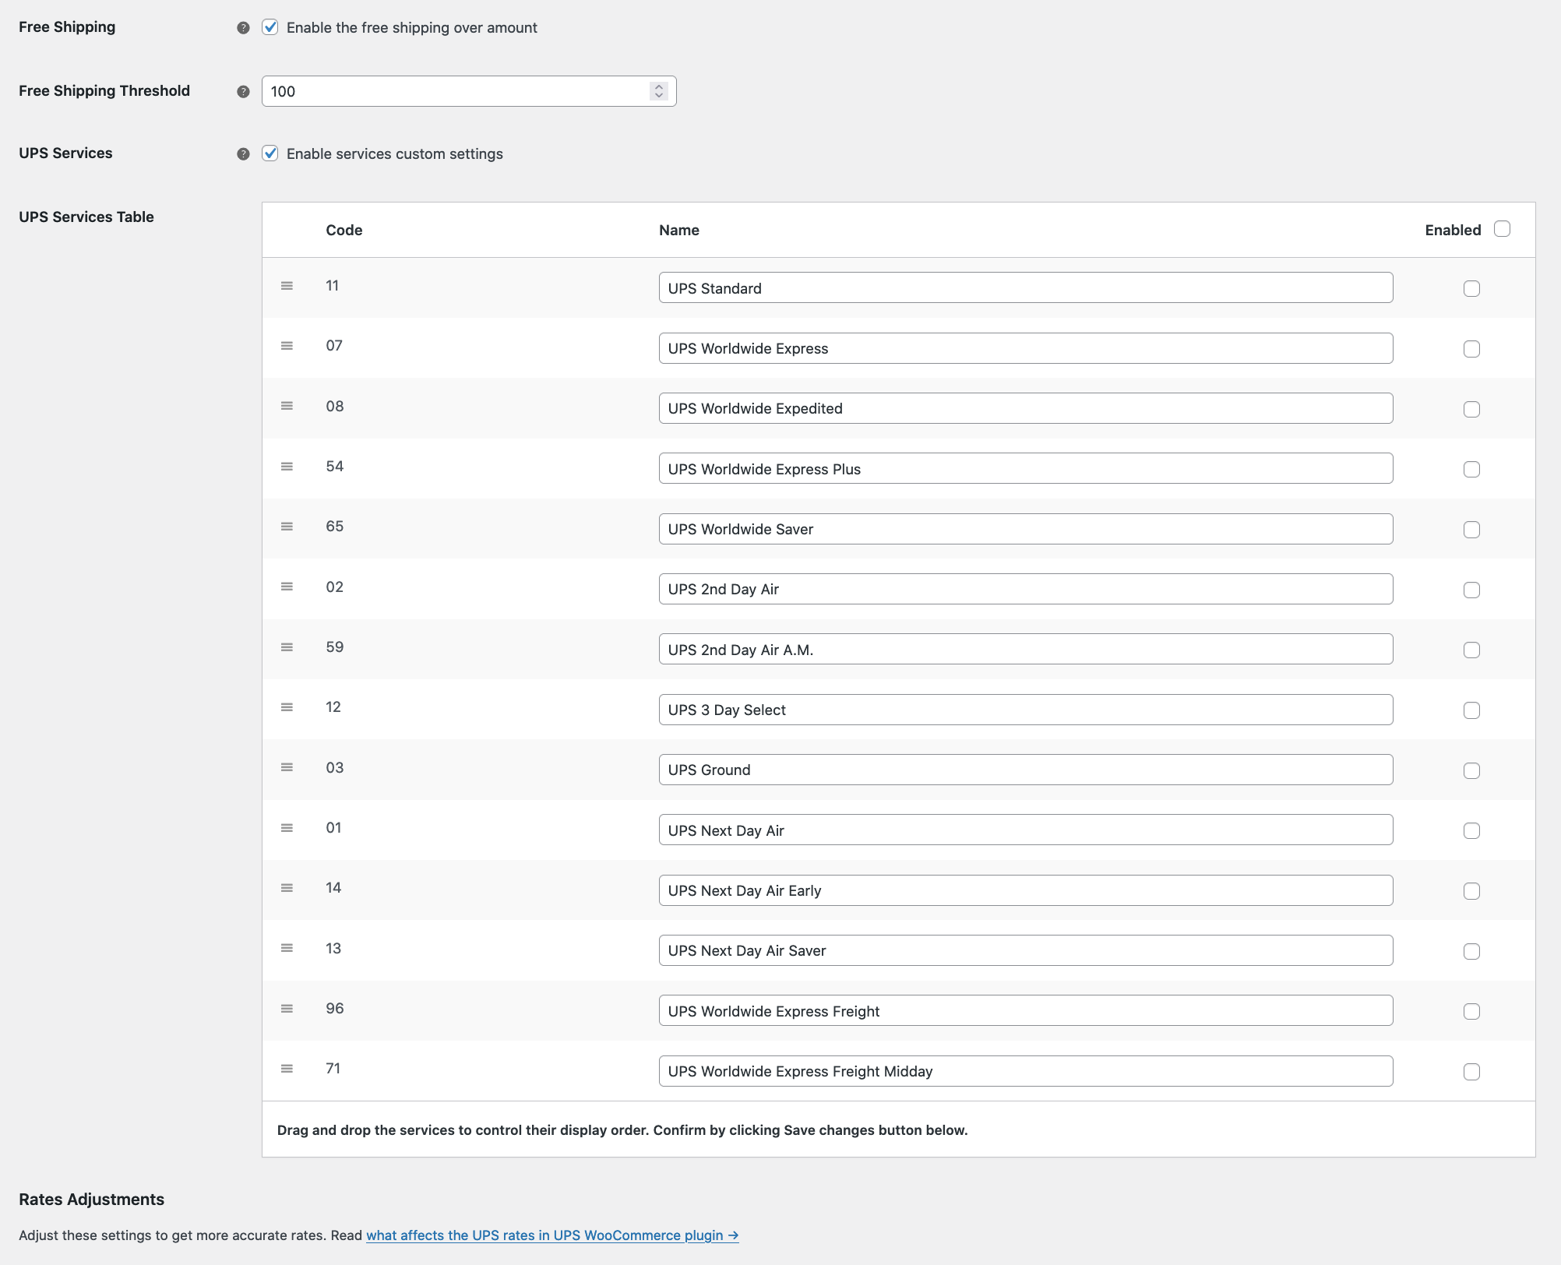Enable the UPS Next Day Air Early service
1561x1265 pixels.
click(x=1471, y=891)
